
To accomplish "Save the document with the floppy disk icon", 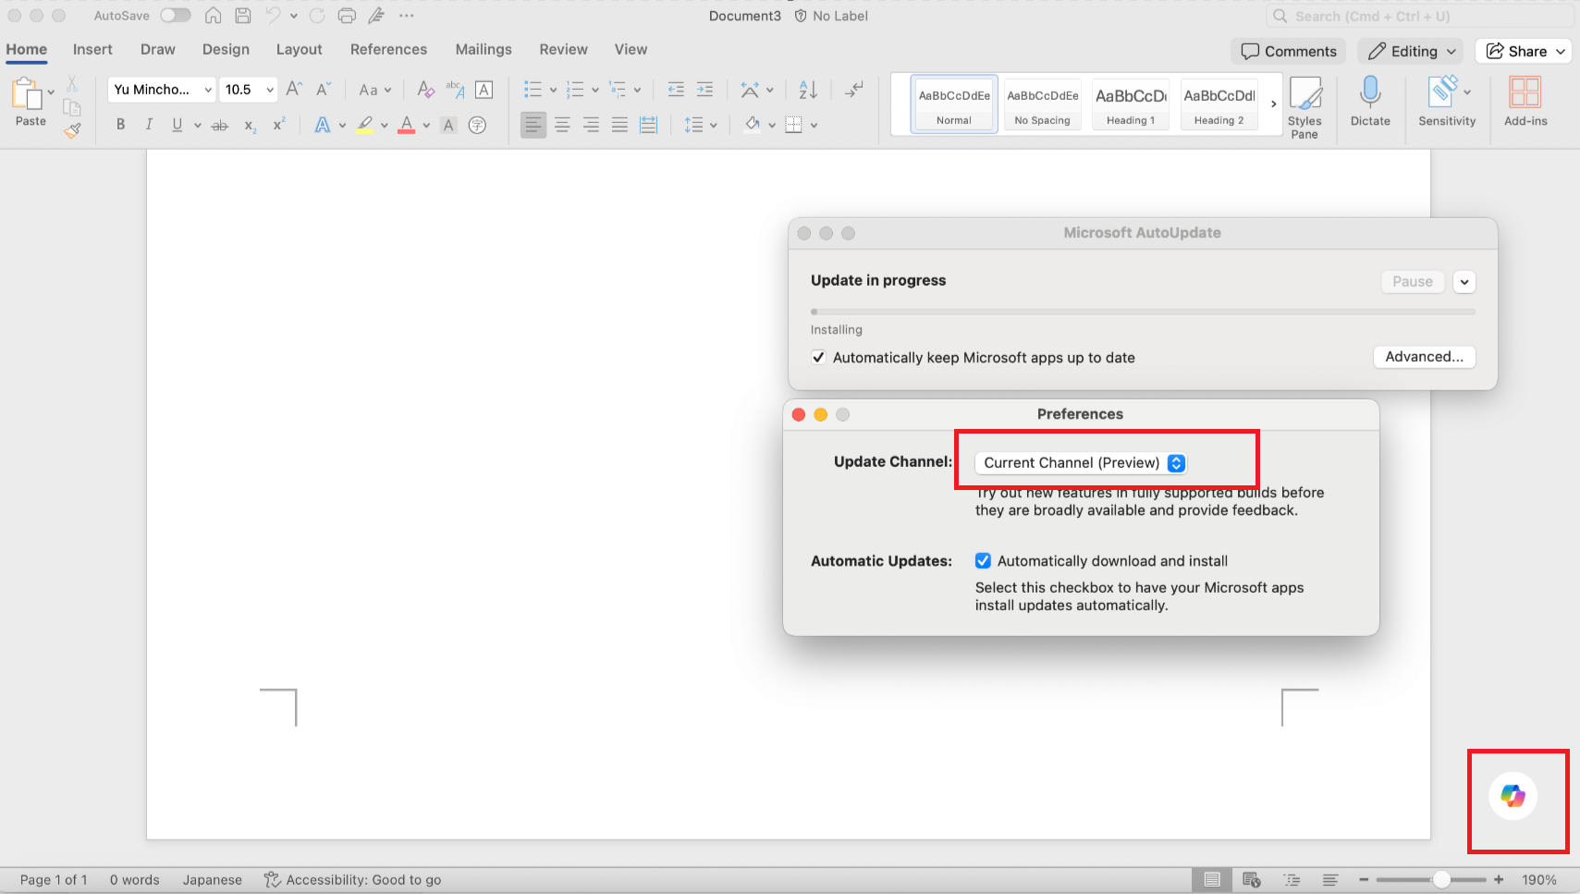I will coord(242,16).
